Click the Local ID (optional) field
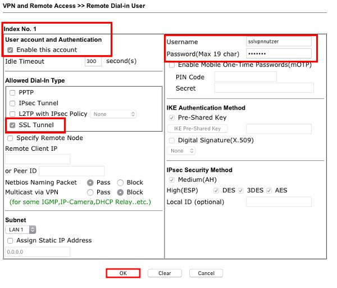The width and height of the screenshot is (337, 288). (279, 202)
